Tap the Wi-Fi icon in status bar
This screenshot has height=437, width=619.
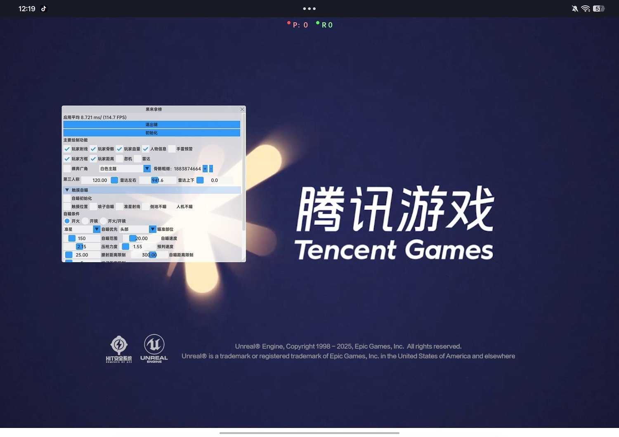pos(585,9)
